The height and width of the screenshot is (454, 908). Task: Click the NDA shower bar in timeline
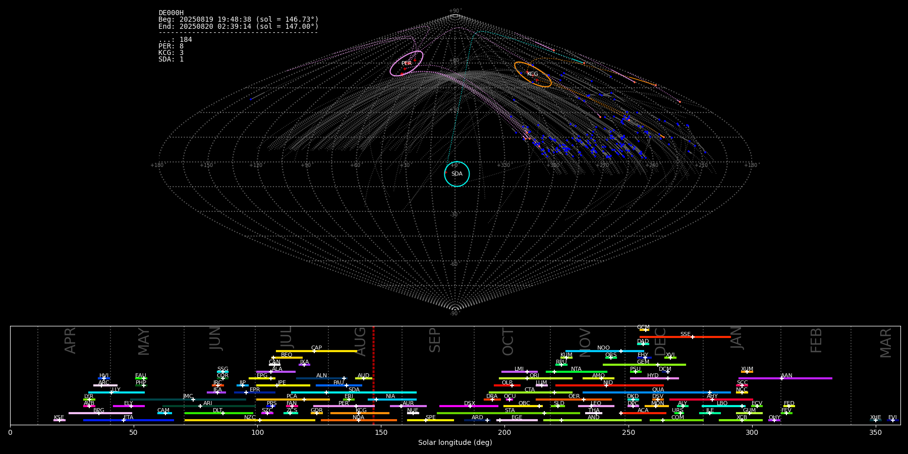tap(359, 420)
